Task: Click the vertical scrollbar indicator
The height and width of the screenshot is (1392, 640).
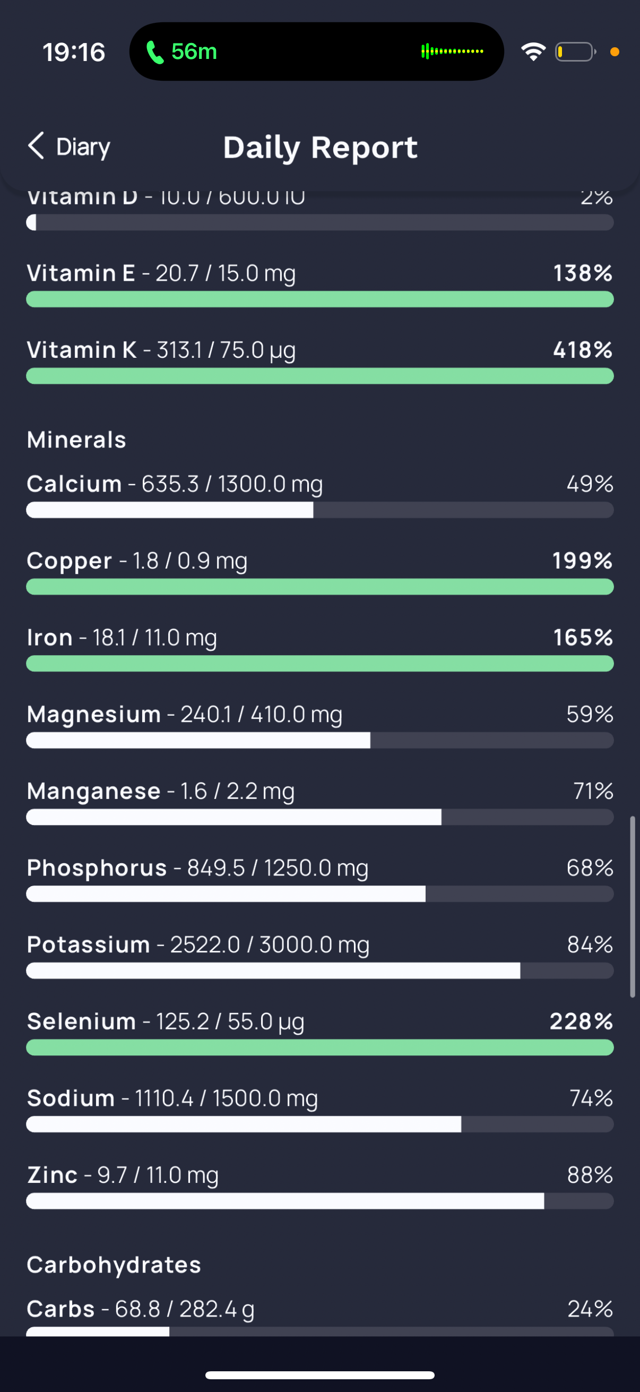Action: point(632,907)
